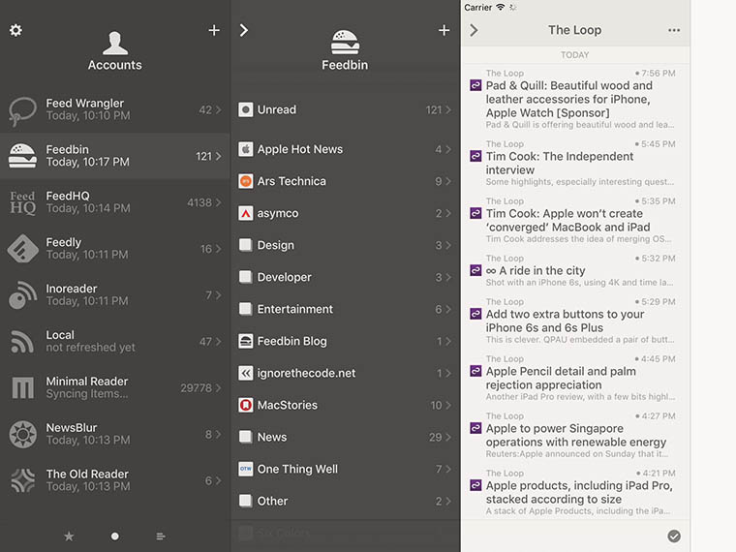Add a feed with Feedbin plus button

pyautogui.click(x=445, y=31)
